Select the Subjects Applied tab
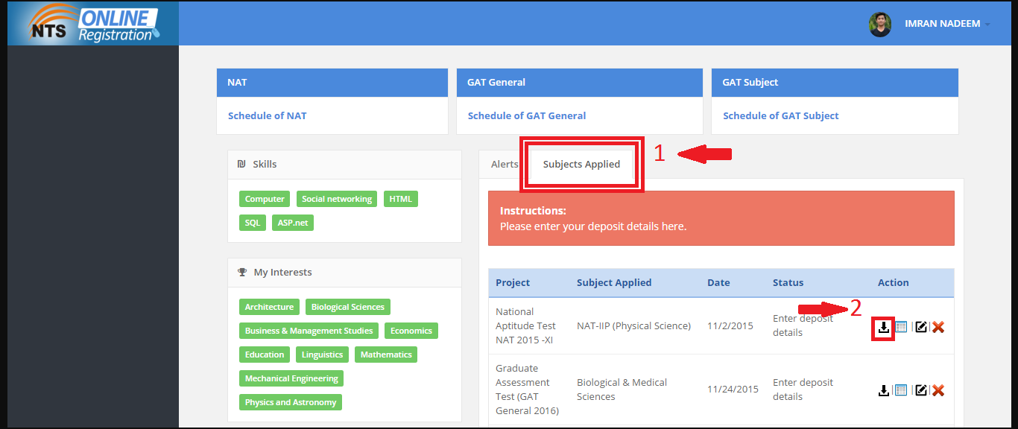The height and width of the screenshot is (429, 1018). [581, 164]
